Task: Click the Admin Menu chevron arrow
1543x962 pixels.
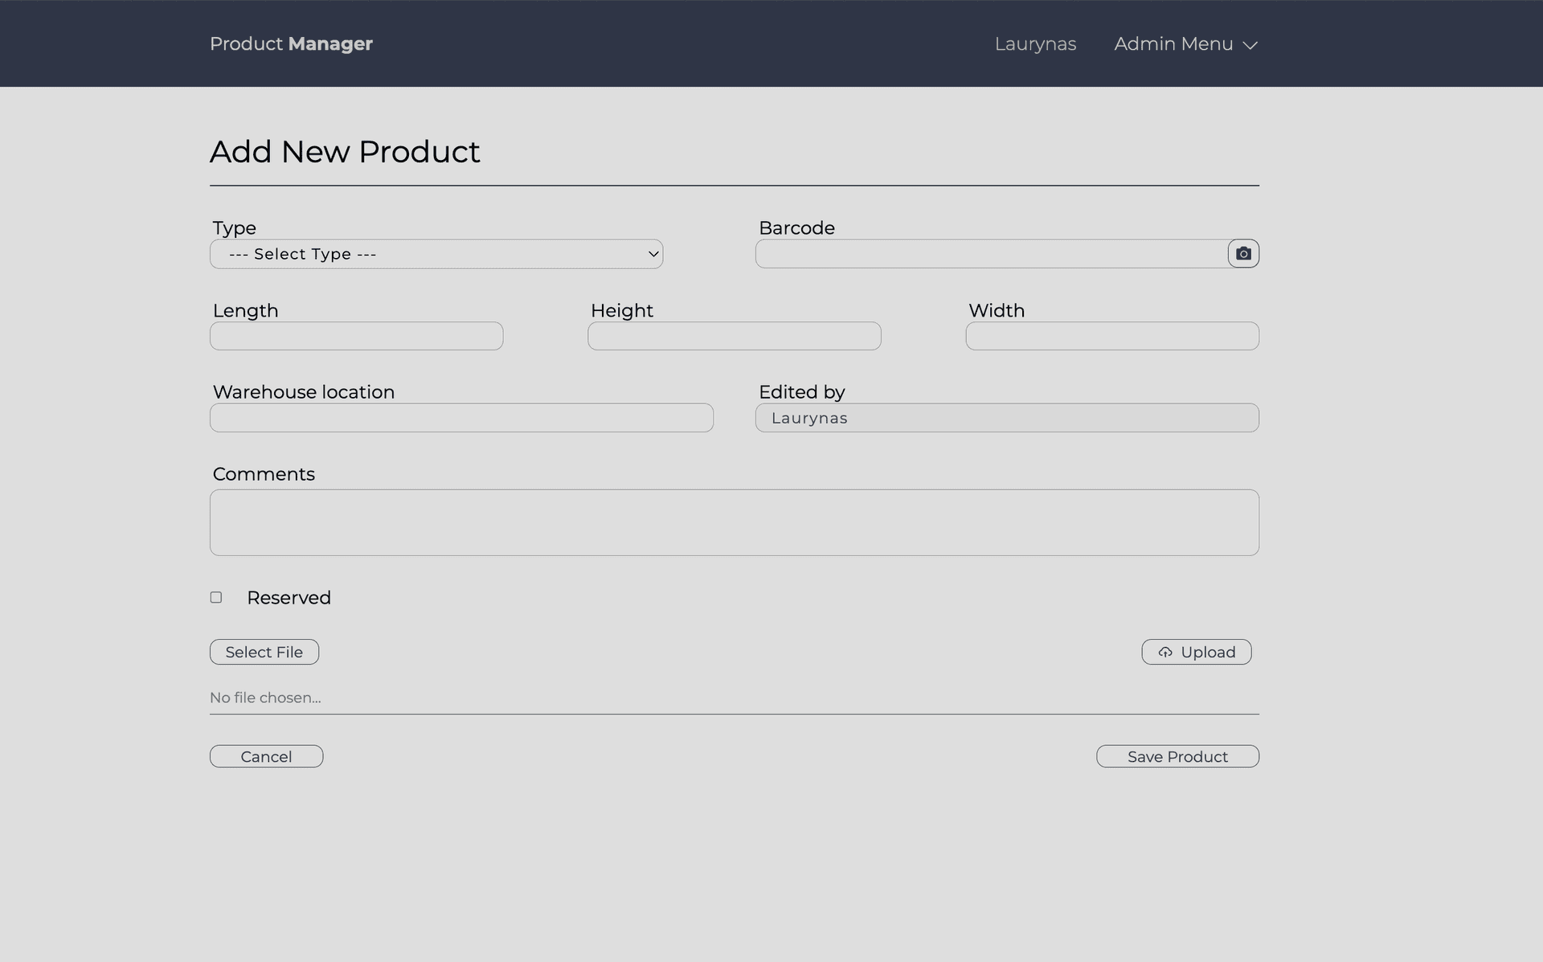Action: pyautogui.click(x=1250, y=46)
